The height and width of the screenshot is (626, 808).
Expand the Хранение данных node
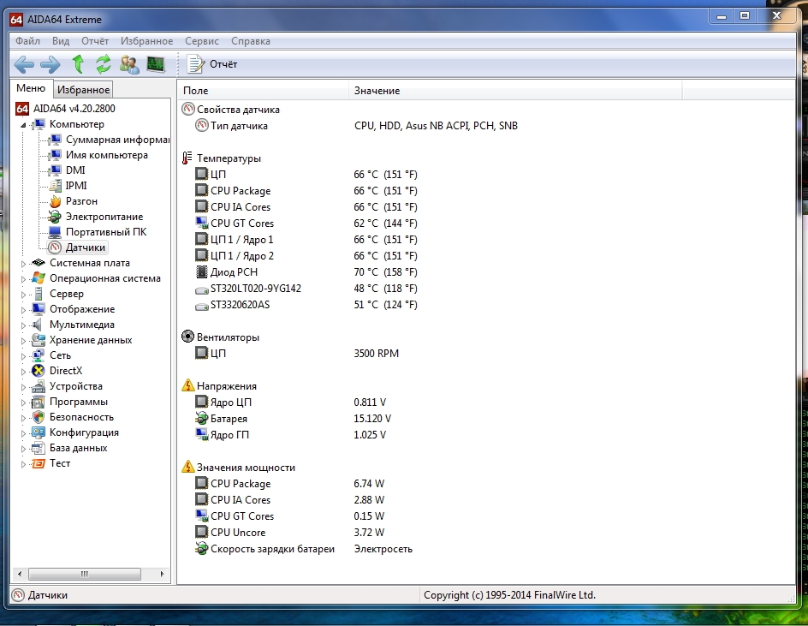[x=23, y=341]
